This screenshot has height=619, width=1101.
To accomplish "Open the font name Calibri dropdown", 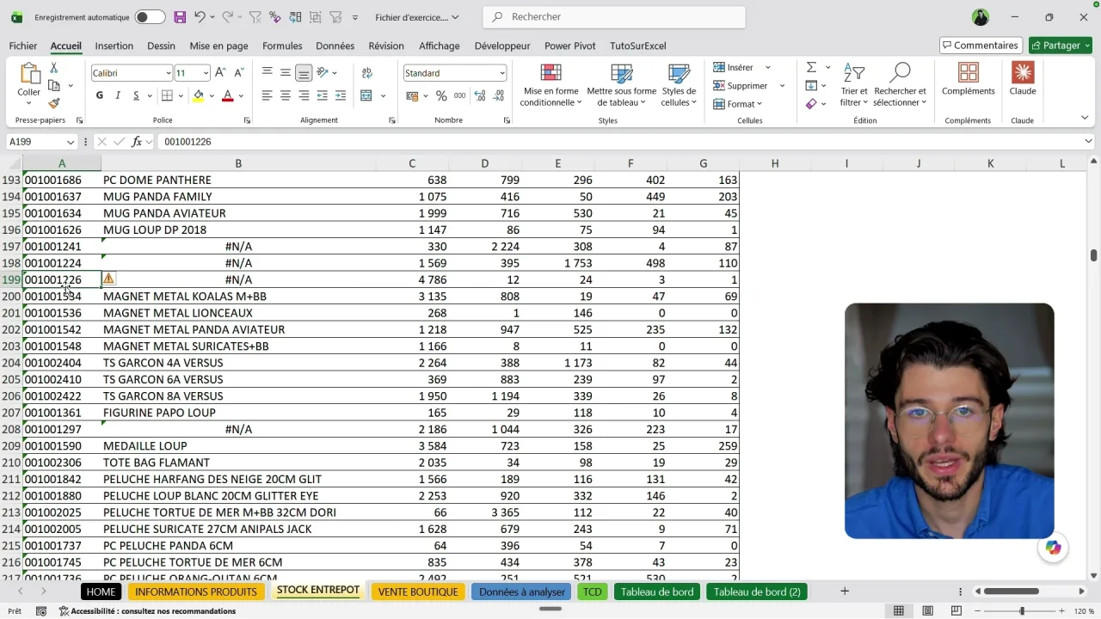I will click(x=168, y=73).
